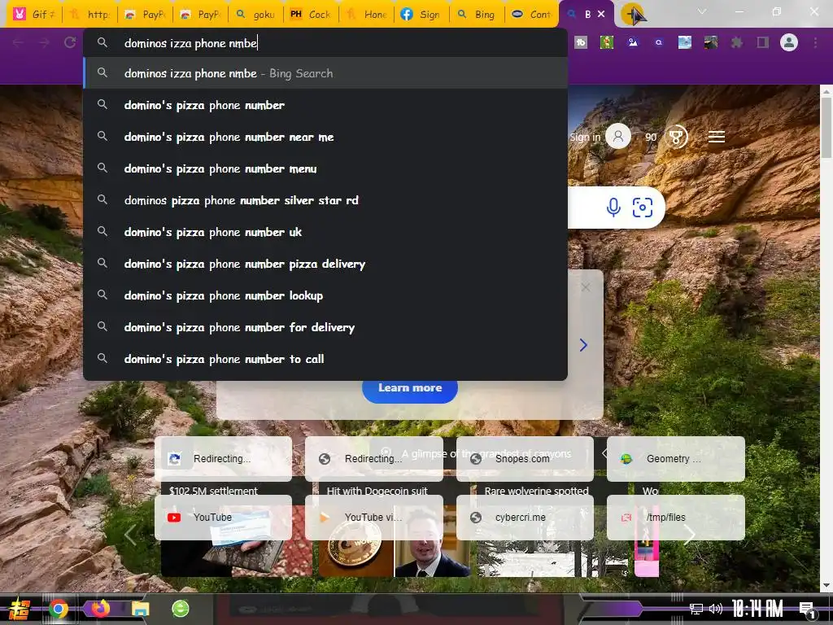Open the Geometry quick link tile

click(x=676, y=459)
